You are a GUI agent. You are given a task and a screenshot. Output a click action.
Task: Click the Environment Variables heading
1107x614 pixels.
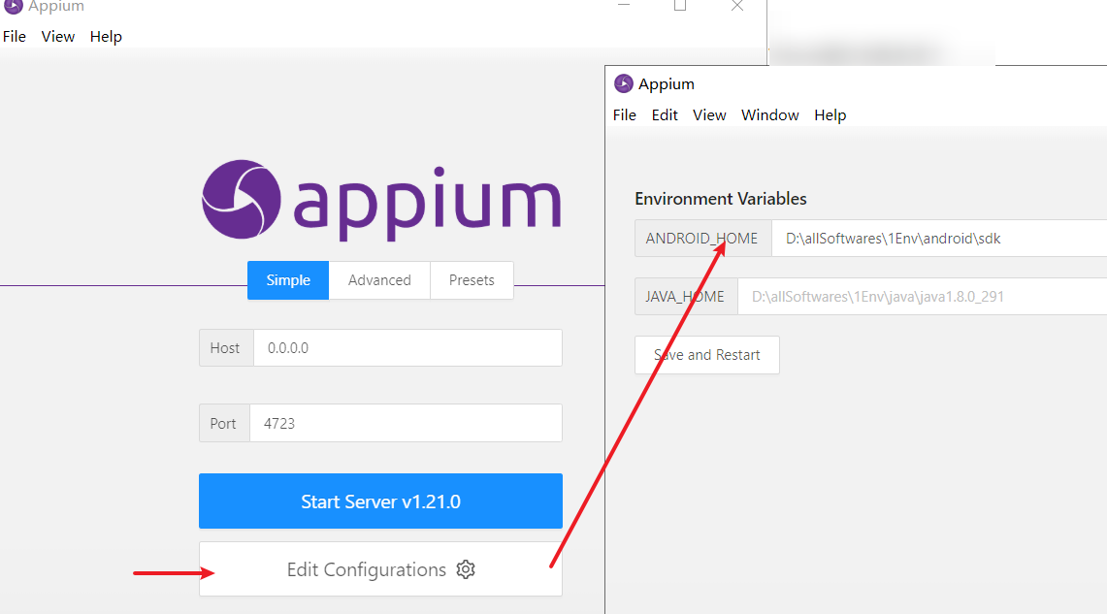click(x=720, y=198)
